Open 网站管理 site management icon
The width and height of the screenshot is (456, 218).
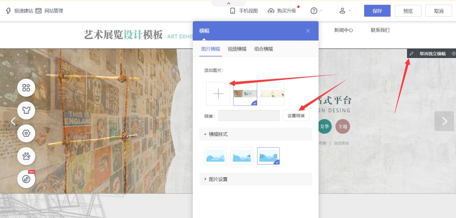tap(39, 11)
